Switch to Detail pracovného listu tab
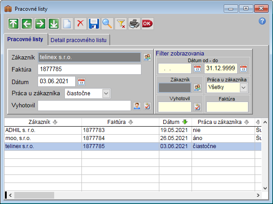 (x=79, y=40)
